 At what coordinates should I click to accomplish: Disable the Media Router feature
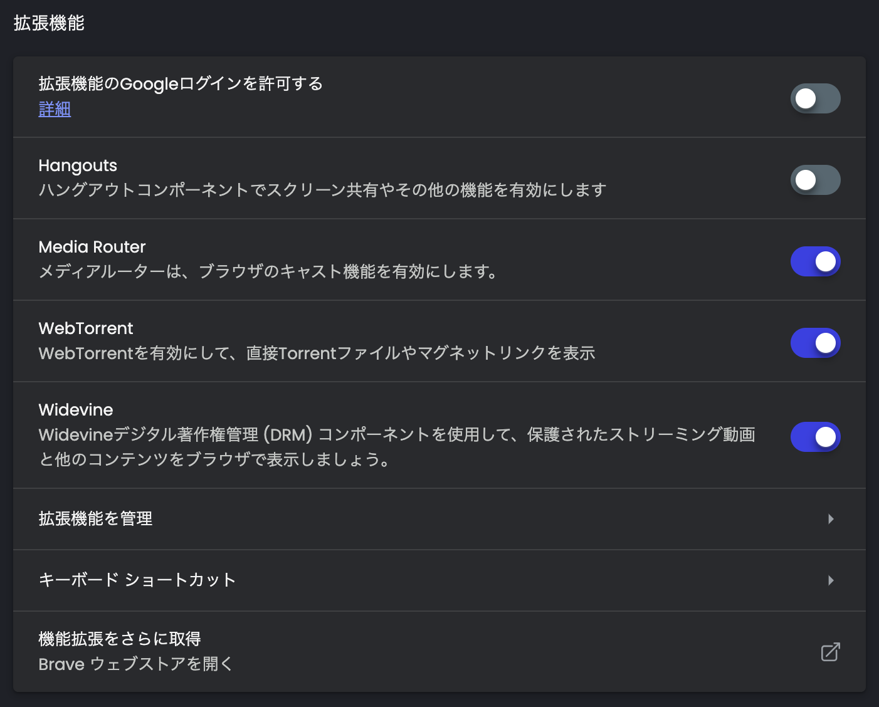pyautogui.click(x=815, y=261)
